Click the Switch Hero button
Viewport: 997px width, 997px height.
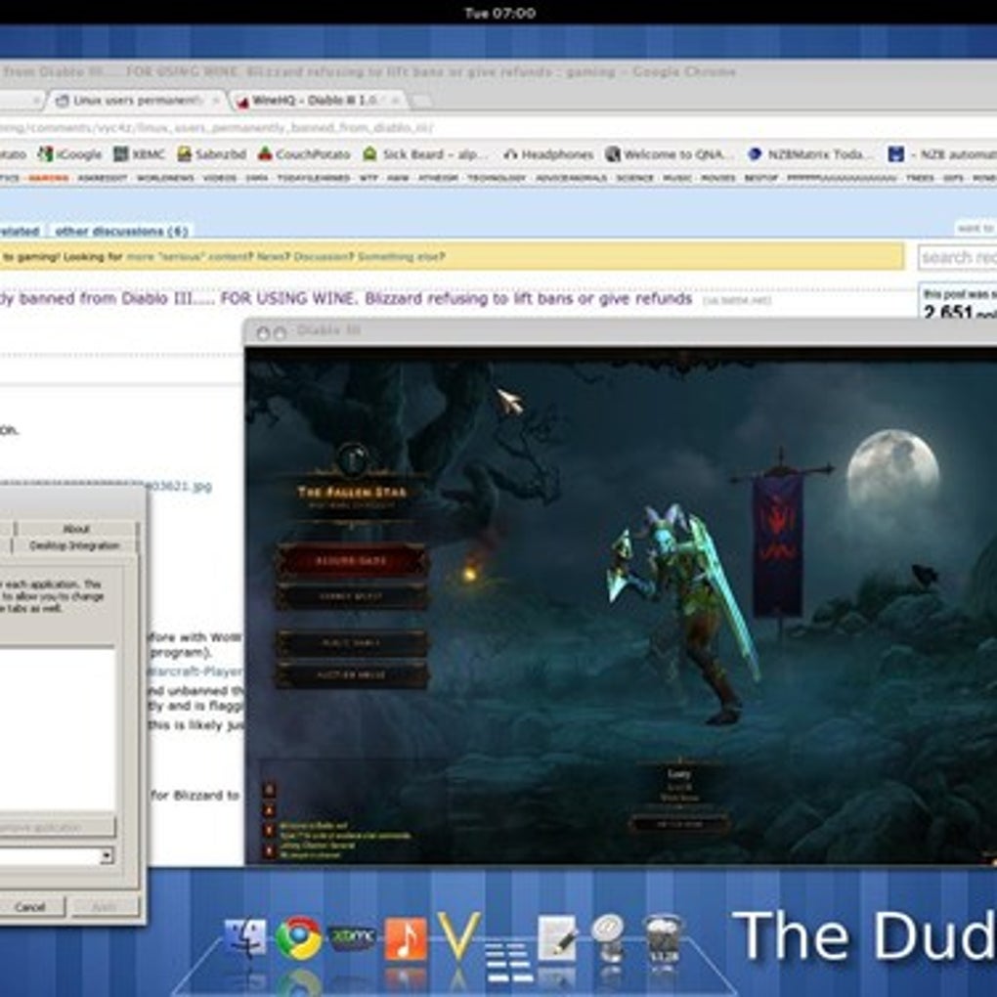tap(679, 824)
